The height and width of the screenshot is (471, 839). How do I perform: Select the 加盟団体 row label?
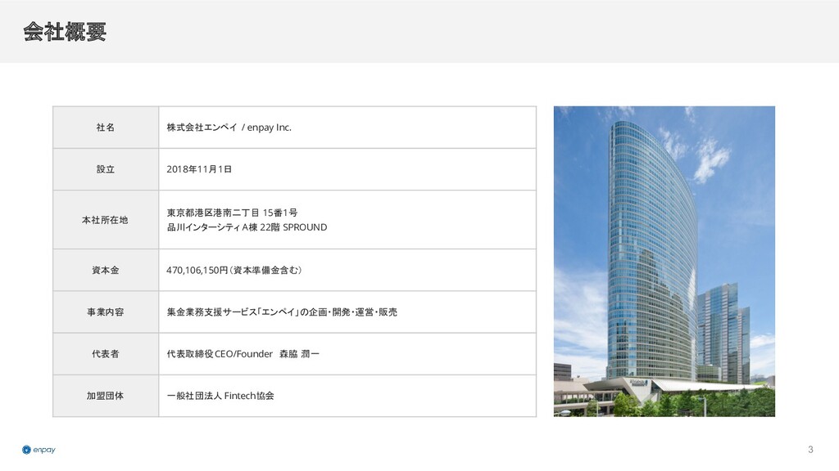(106, 396)
